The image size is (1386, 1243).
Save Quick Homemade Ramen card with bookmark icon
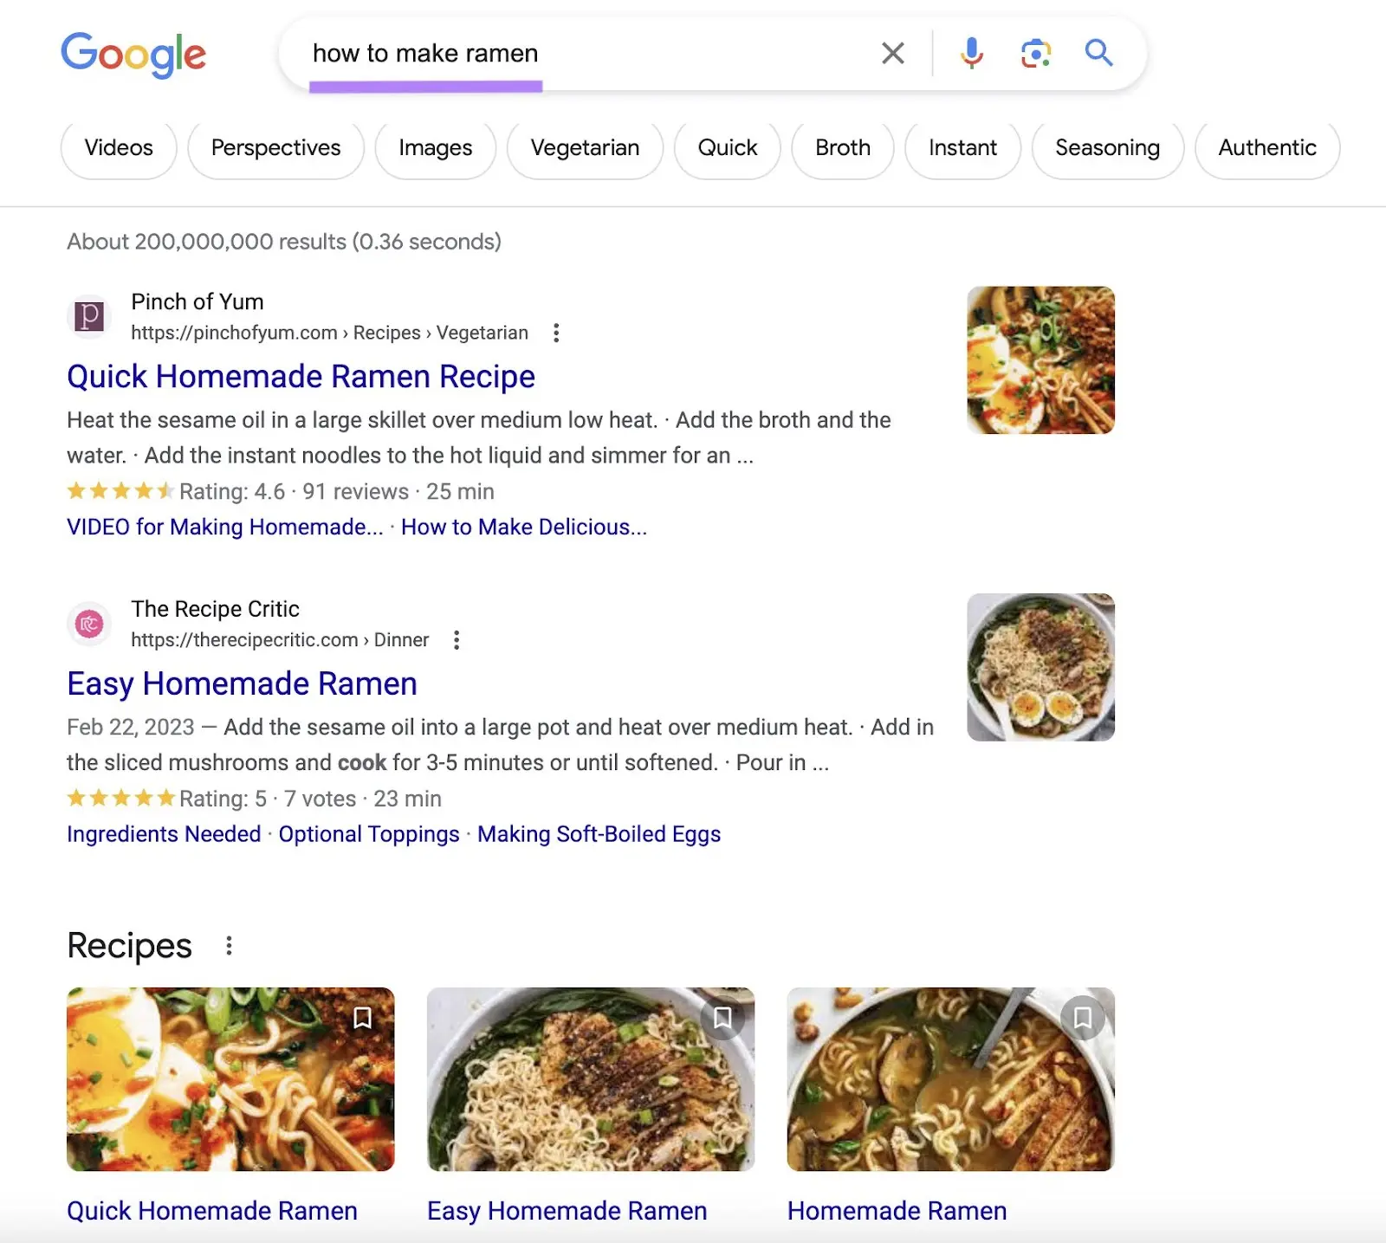coord(362,1018)
